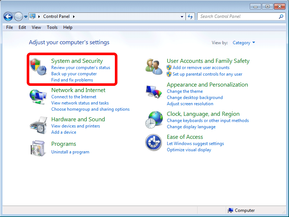The width and height of the screenshot is (289, 217).
Task: Click Connect to the Internet
Action: 74,97
